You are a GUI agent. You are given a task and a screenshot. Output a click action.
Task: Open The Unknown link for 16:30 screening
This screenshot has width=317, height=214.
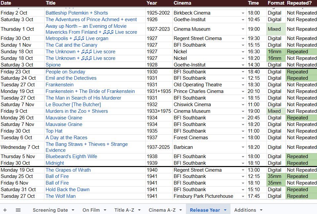coord(81,52)
